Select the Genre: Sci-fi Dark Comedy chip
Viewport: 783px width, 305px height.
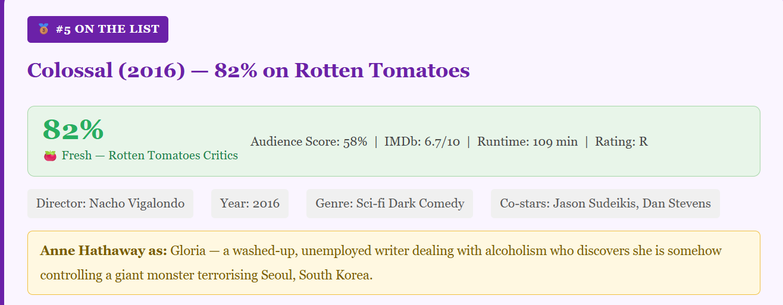pos(390,204)
